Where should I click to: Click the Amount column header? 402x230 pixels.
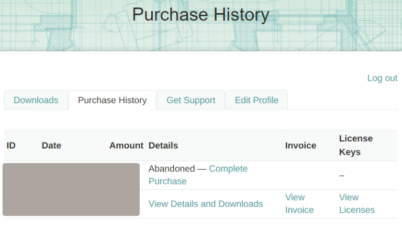[x=126, y=146]
